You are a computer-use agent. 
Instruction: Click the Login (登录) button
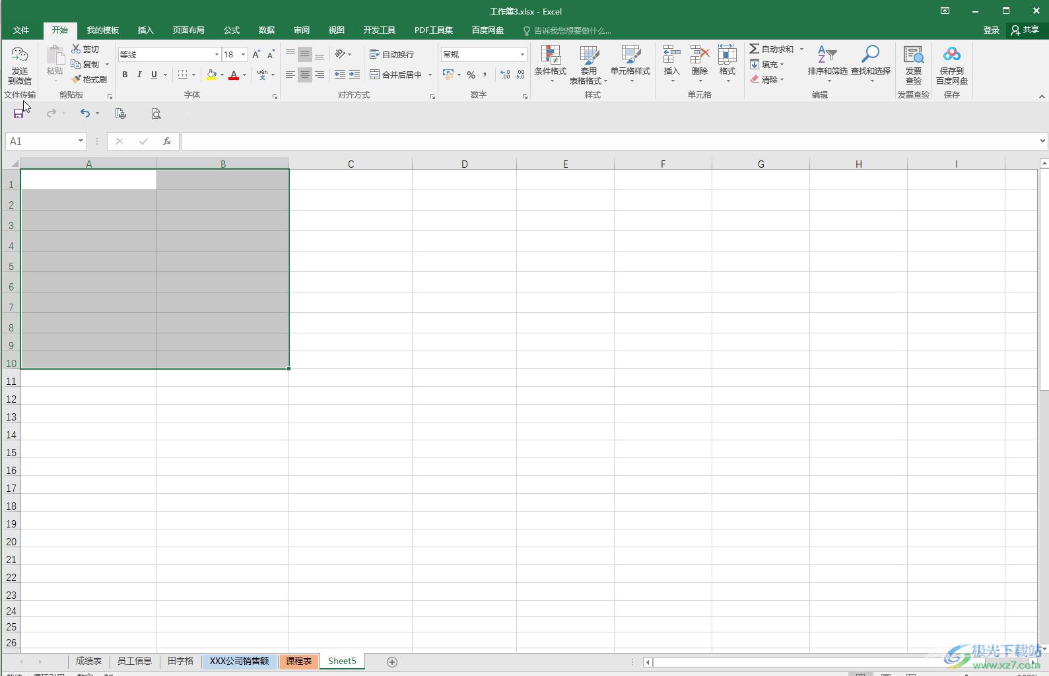pyautogui.click(x=991, y=30)
